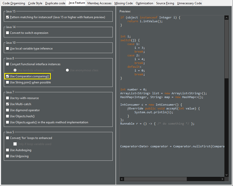The width and height of the screenshot is (233, 186).
Task: Select the Unnecessary Code tab
Action: (x=189, y=3)
